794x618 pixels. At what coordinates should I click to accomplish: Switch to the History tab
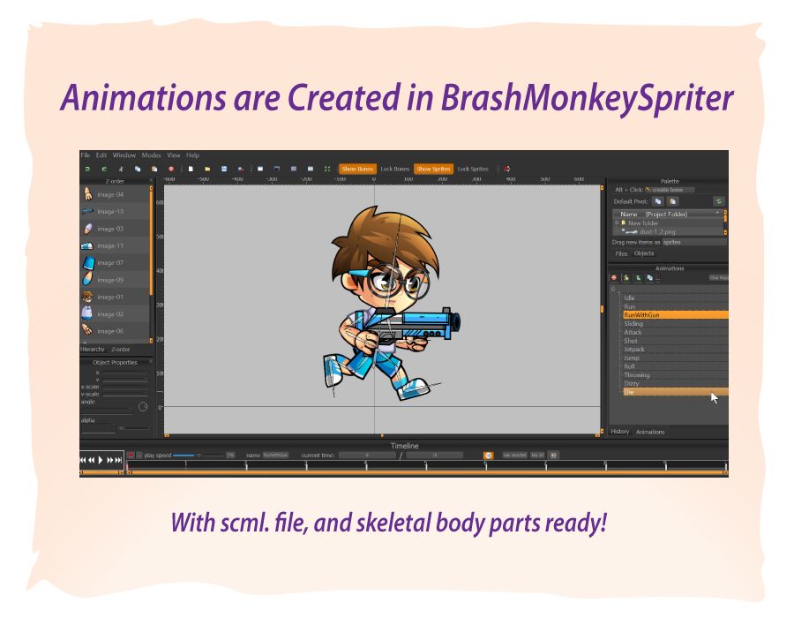click(x=620, y=432)
